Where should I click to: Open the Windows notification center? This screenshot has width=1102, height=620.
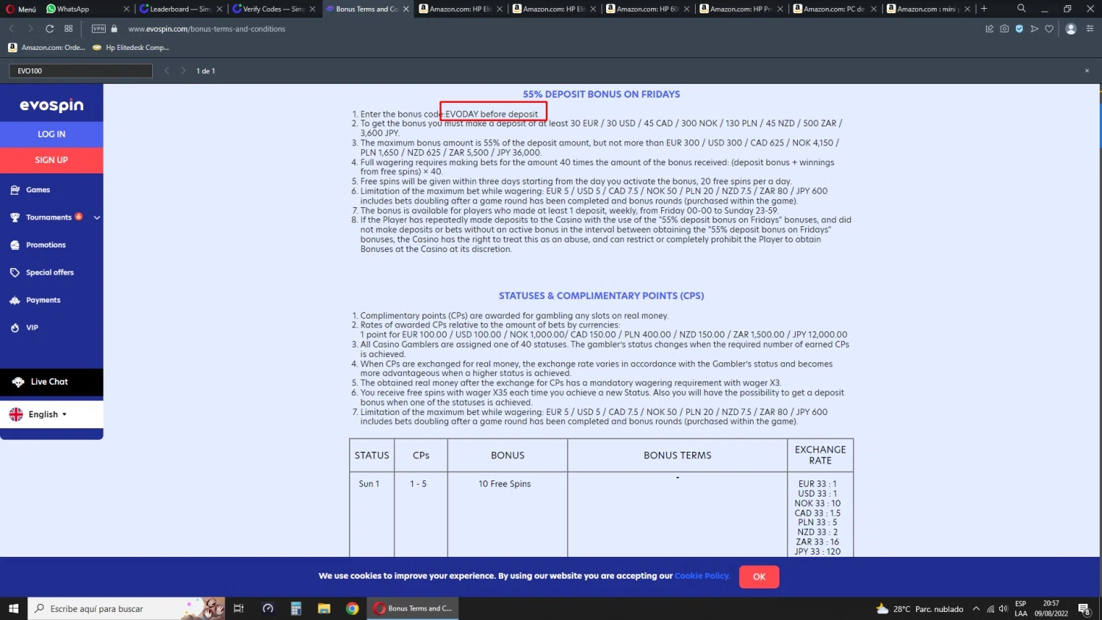[x=1084, y=608]
